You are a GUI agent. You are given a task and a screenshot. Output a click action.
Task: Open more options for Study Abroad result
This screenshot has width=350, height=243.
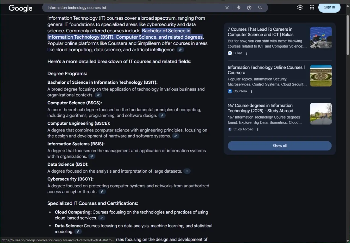[x=258, y=129]
